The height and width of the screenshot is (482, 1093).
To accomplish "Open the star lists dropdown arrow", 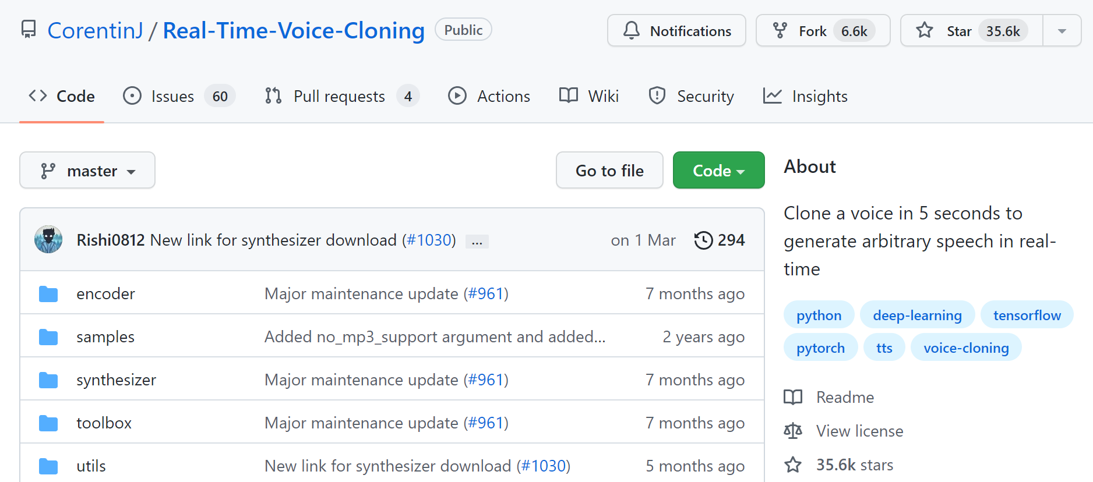I will (x=1062, y=30).
